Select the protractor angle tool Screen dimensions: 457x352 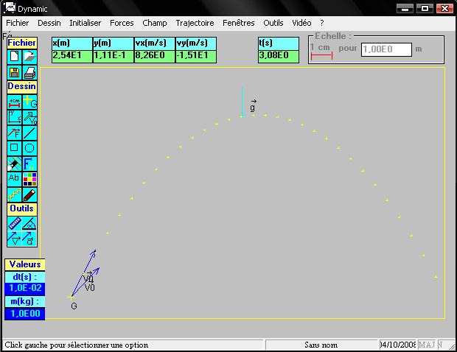tap(29, 224)
